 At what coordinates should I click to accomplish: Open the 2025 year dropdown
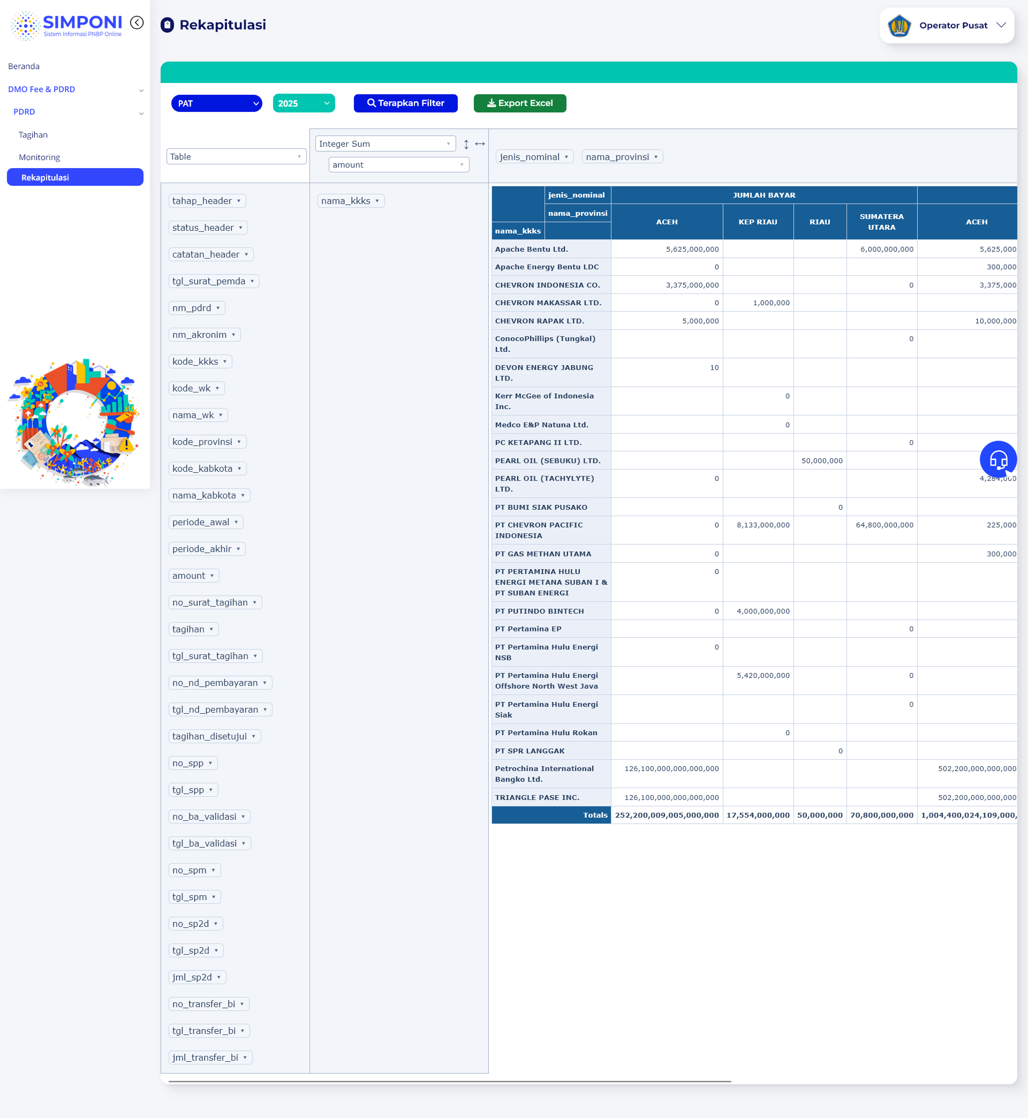(304, 103)
